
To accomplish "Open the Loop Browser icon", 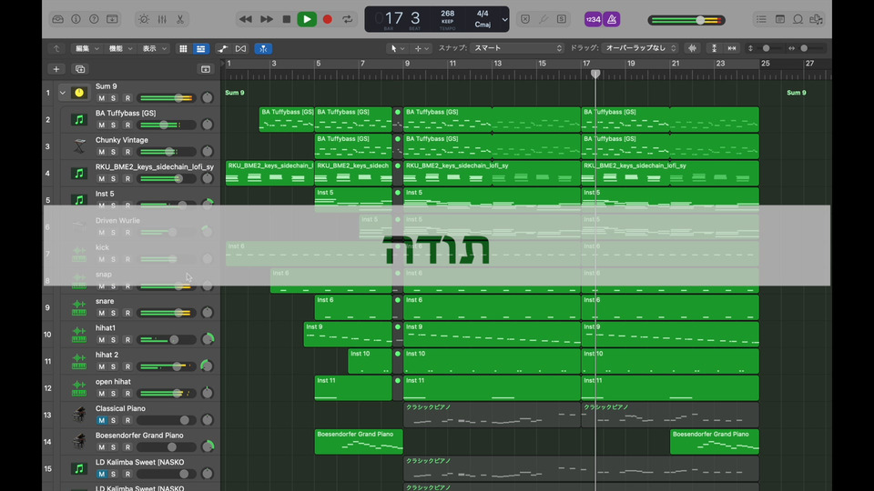I will tap(798, 19).
